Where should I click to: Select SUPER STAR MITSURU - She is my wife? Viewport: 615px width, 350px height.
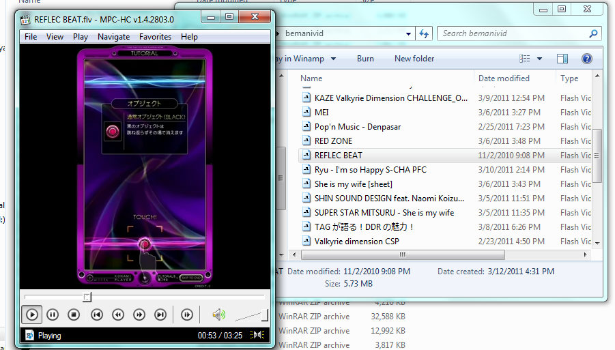384,213
